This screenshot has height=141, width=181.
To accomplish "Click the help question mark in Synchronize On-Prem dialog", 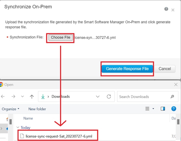I will coord(166,9).
